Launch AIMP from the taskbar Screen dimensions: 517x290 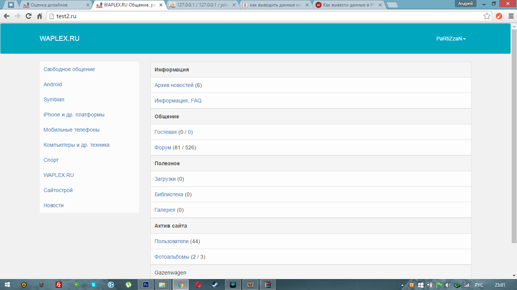pos(24,285)
